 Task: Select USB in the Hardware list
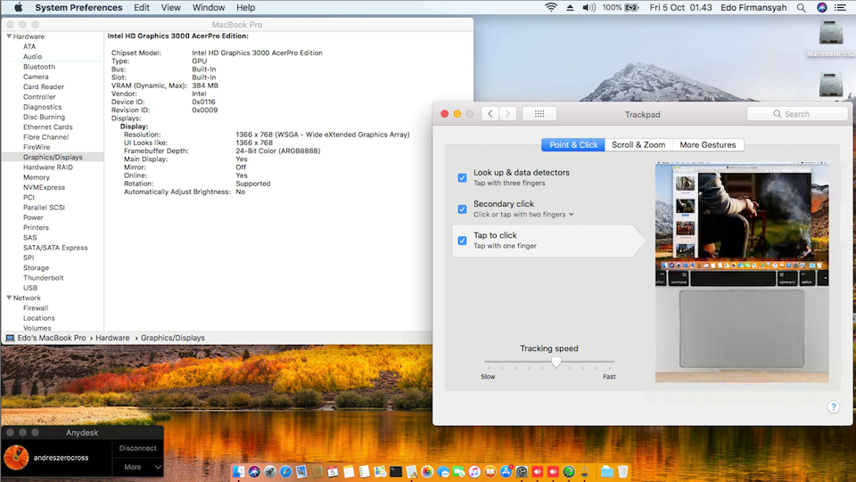click(30, 288)
